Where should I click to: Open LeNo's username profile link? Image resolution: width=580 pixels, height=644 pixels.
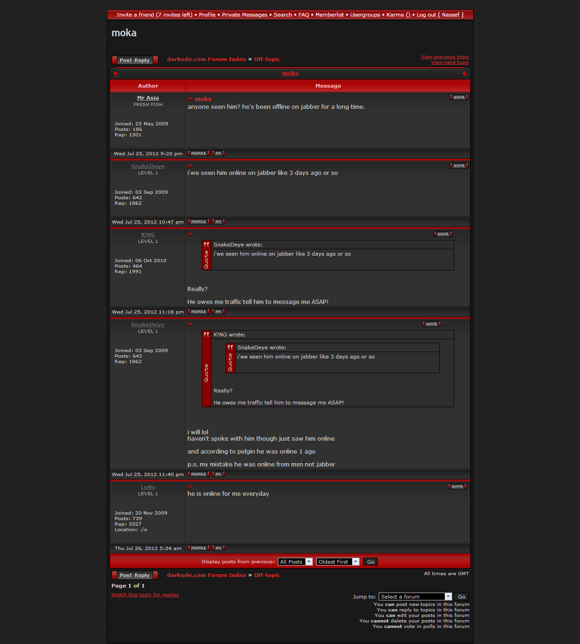(148, 487)
